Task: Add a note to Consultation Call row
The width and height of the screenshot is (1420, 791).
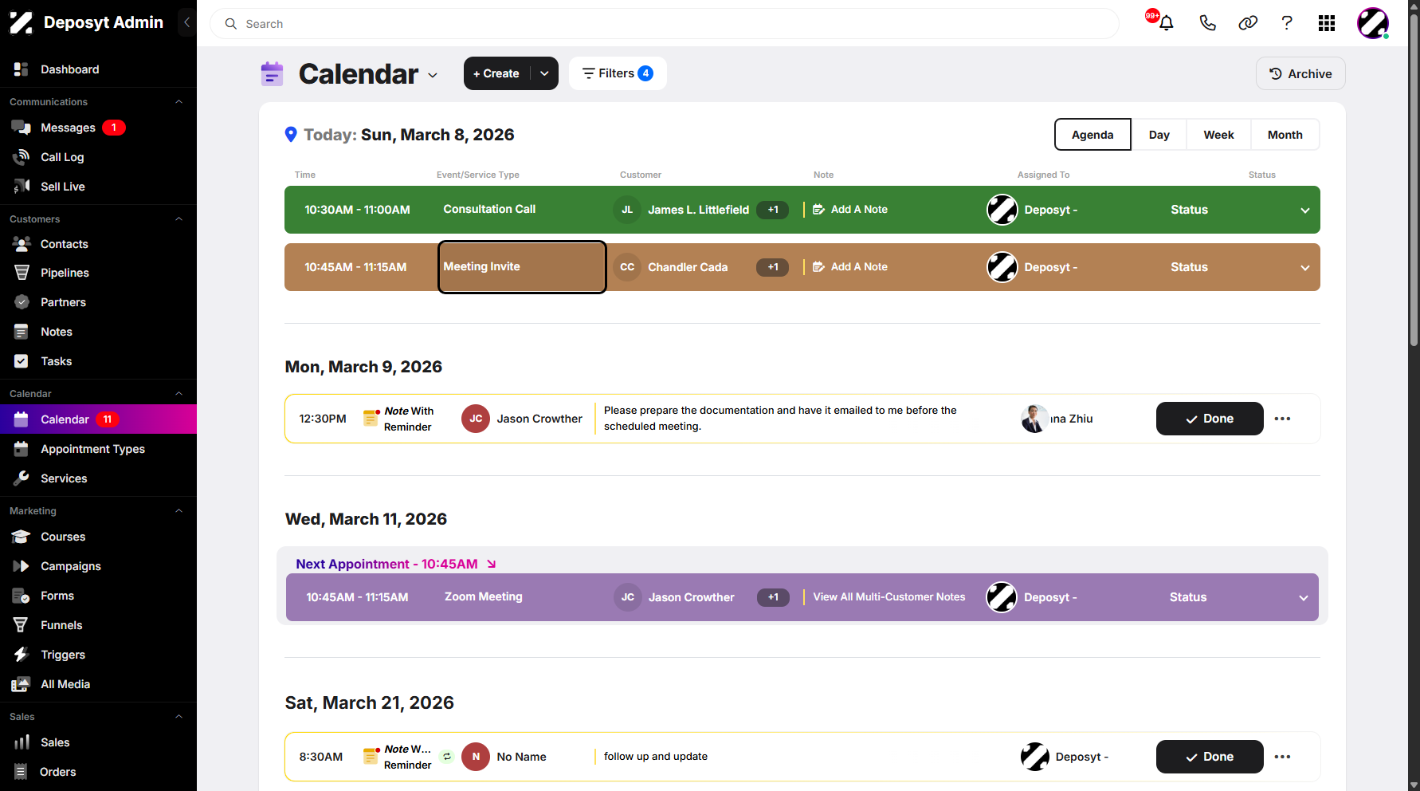Action: [850, 210]
